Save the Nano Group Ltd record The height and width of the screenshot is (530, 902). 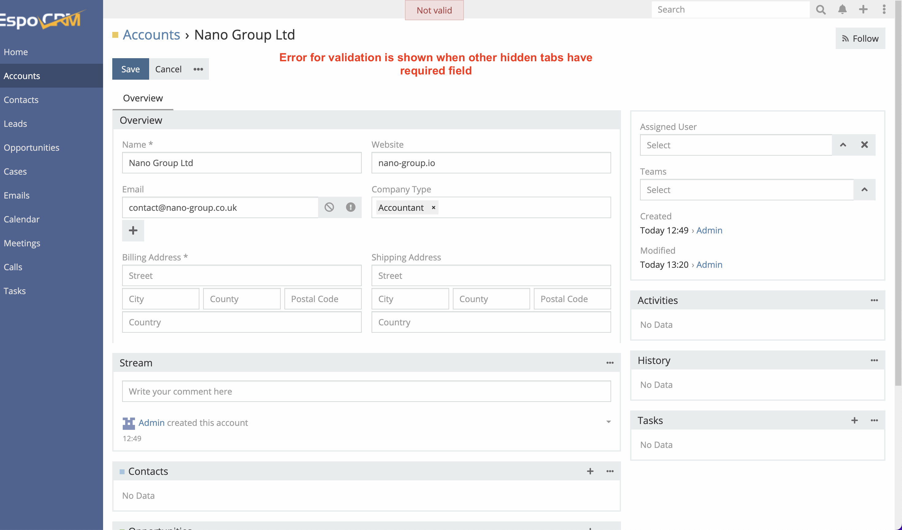(x=130, y=69)
